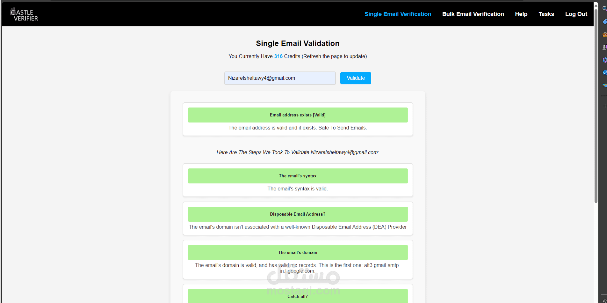Click the page's vertical scrollbar thumb
The image size is (607, 303).
596,105
